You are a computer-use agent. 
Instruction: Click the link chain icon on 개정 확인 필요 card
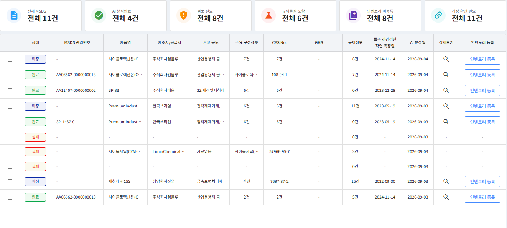click(438, 15)
